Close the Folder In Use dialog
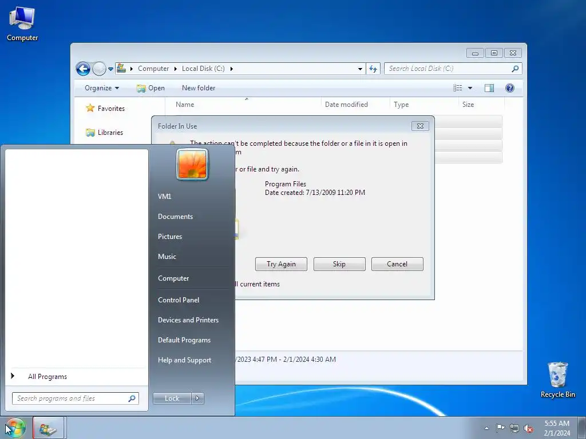Image resolution: width=586 pixels, height=439 pixels. [420, 126]
